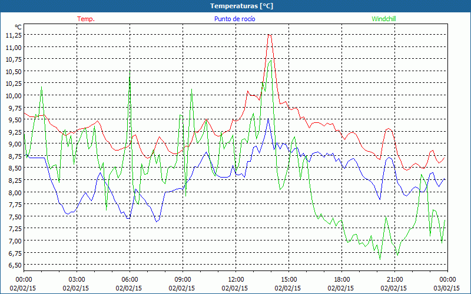Click the 03:00 time axis label
The width and height of the screenshot is (471, 294).
pos(77,280)
